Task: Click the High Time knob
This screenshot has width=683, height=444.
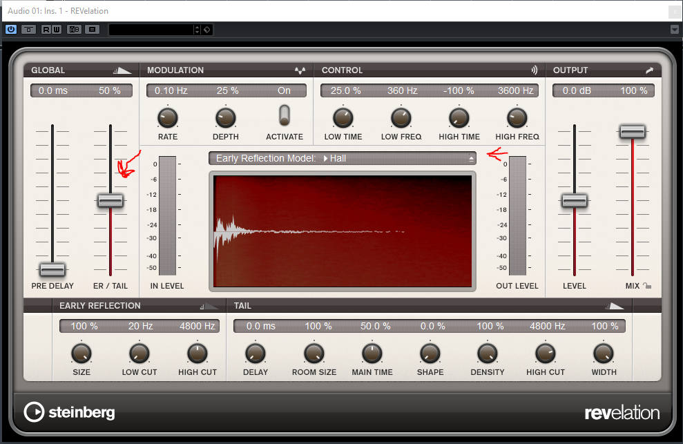Action: pyautogui.click(x=459, y=118)
